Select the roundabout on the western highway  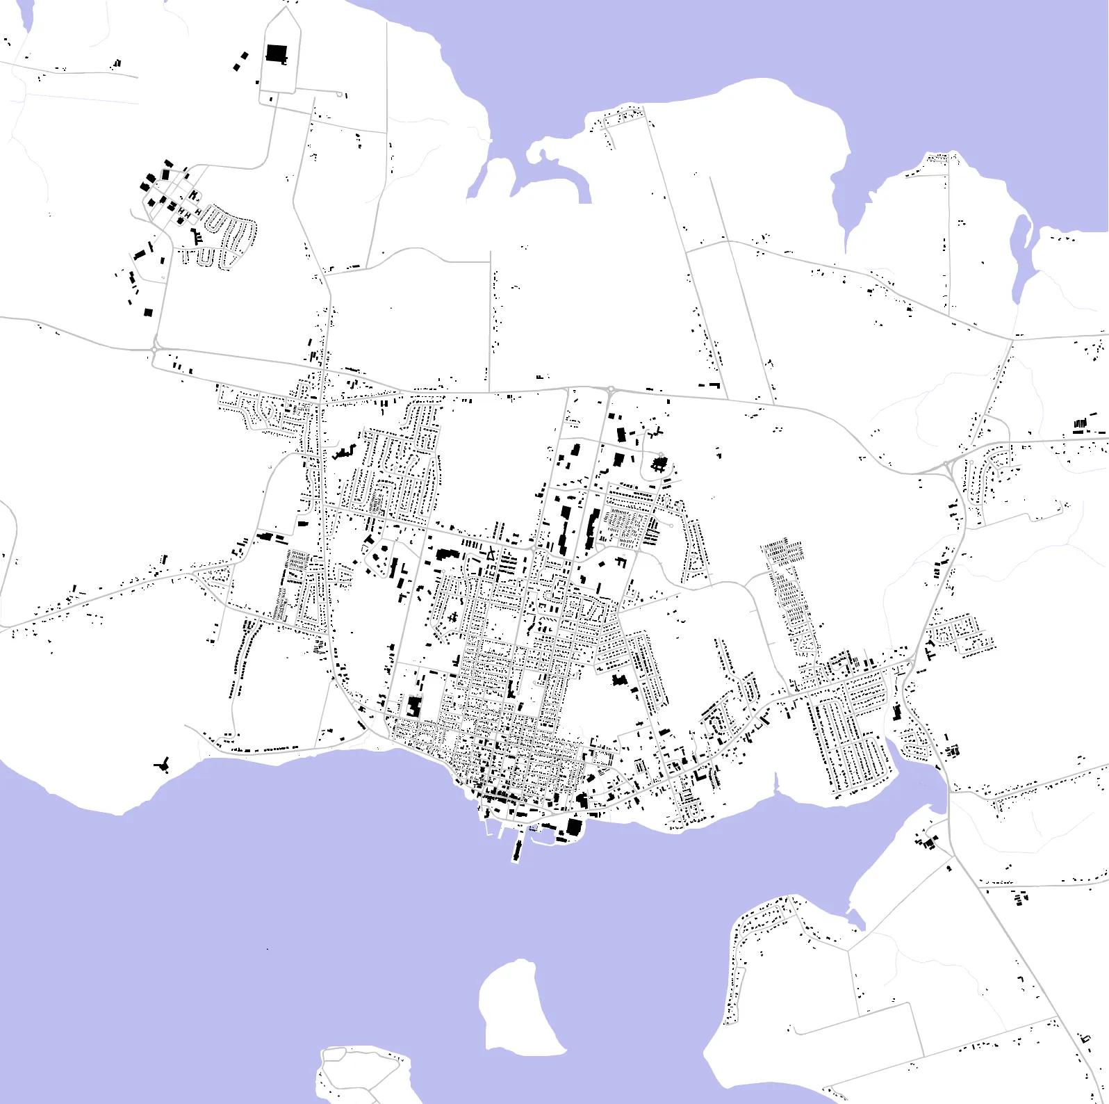(154, 350)
